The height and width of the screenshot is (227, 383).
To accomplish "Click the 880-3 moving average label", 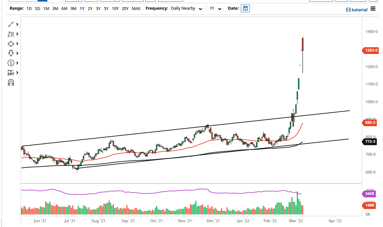I will 369,123.
